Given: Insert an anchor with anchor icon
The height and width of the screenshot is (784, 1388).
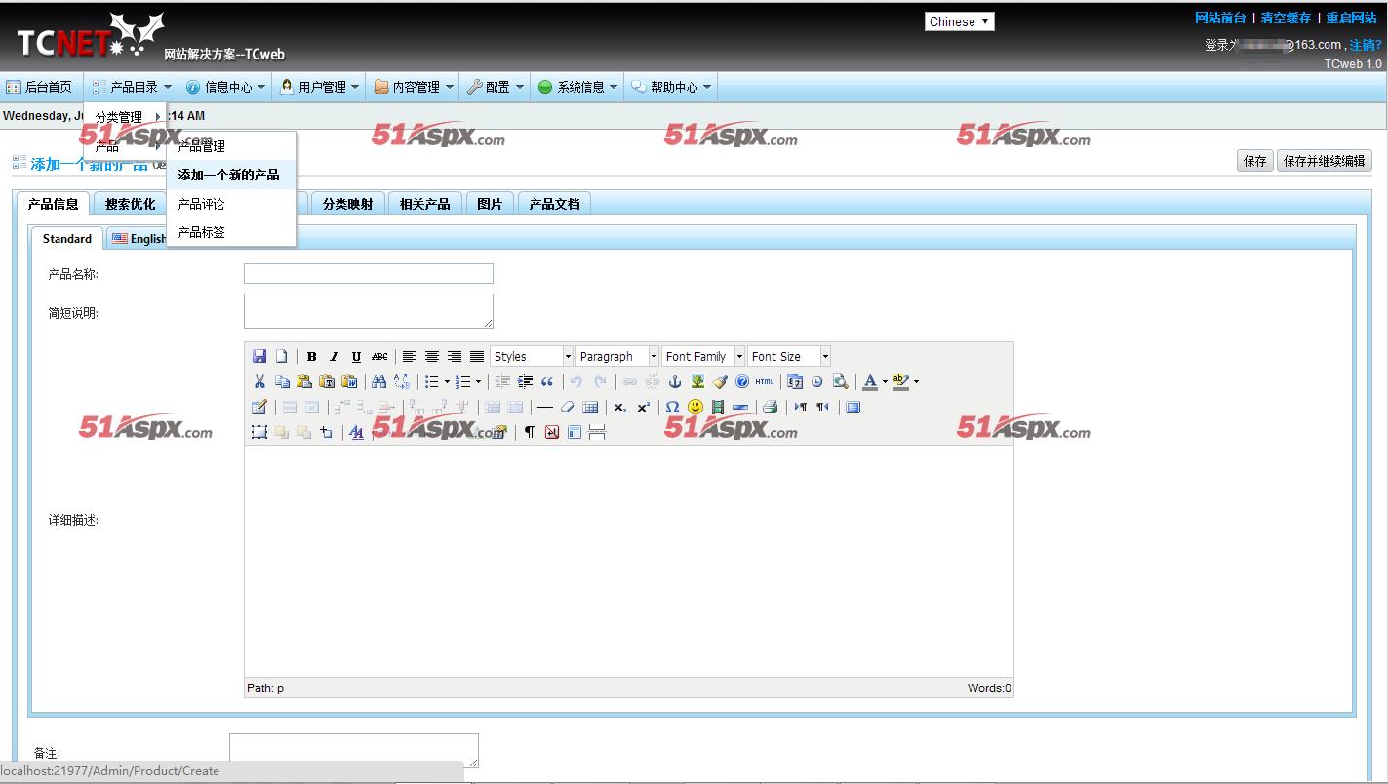Looking at the screenshot, I should point(675,381).
